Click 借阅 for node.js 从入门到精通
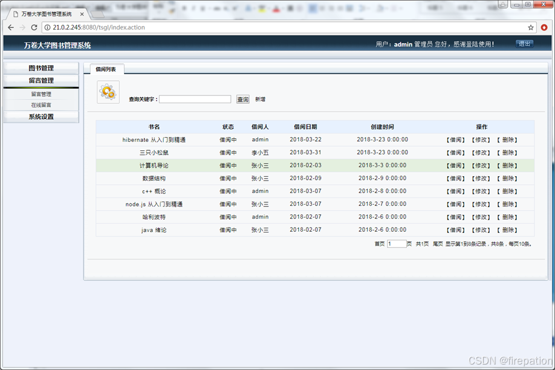 [456, 204]
